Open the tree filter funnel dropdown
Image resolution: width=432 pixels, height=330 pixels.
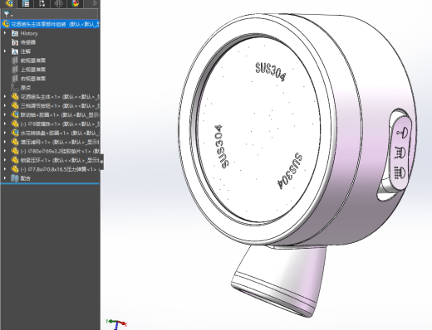point(7,14)
